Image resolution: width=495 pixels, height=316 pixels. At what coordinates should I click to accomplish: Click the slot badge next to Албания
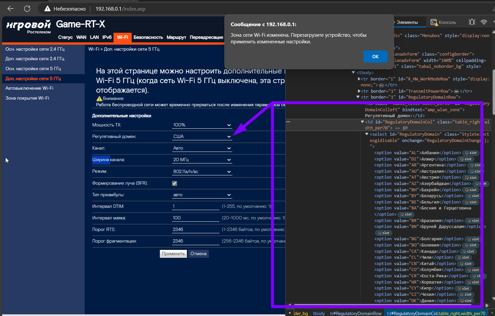pyautogui.click(x=471, y=153)
